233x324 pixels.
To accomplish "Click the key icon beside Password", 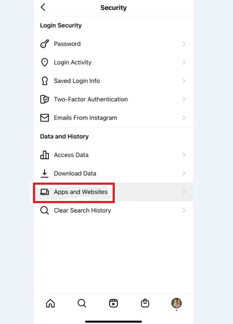I will [45, 44].
